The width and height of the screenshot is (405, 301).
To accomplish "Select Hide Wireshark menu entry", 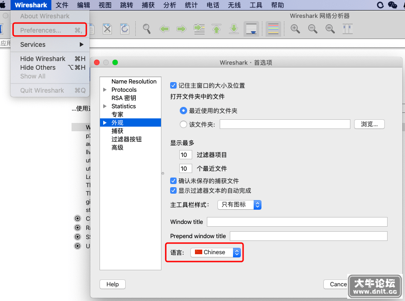I will pos(50,59).
